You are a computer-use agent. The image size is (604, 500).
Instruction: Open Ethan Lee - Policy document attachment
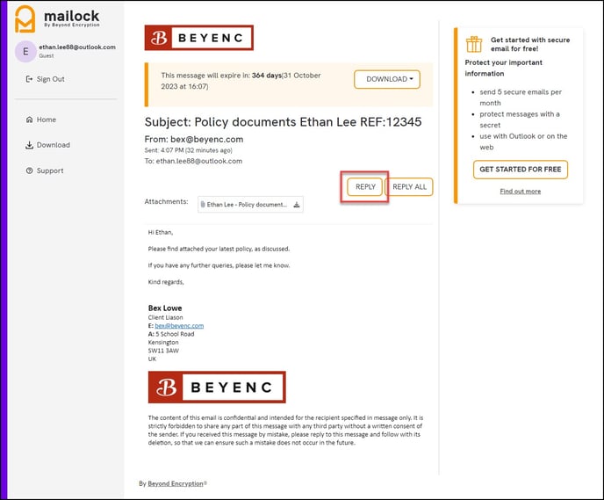(250, 205)
